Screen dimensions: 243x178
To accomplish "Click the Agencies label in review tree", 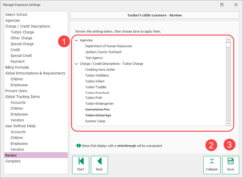I will coord(86,40).
